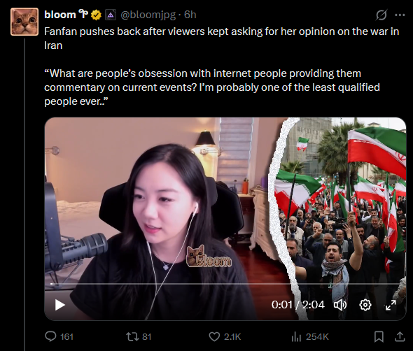Open video settings gear icon
Screen dimensions: 413x351
365,305
